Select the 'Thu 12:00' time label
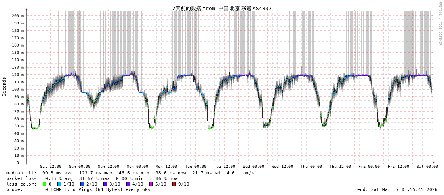This screenshot has height=195, width=444. [x=340, y=167]
